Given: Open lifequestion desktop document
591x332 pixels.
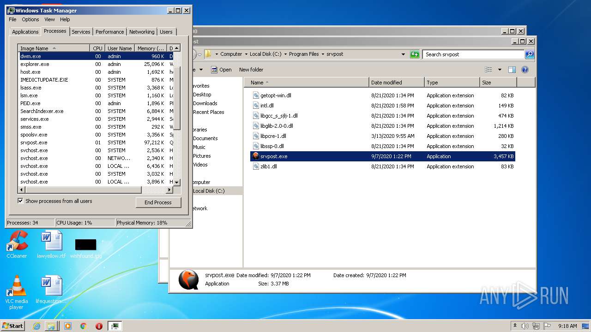Looking at the screenshot, I should [x=51, y=290].
